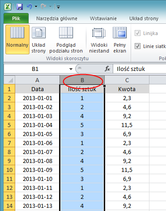166x211 pixels.
Task: Select row 10 header
Action: [9, 170]
